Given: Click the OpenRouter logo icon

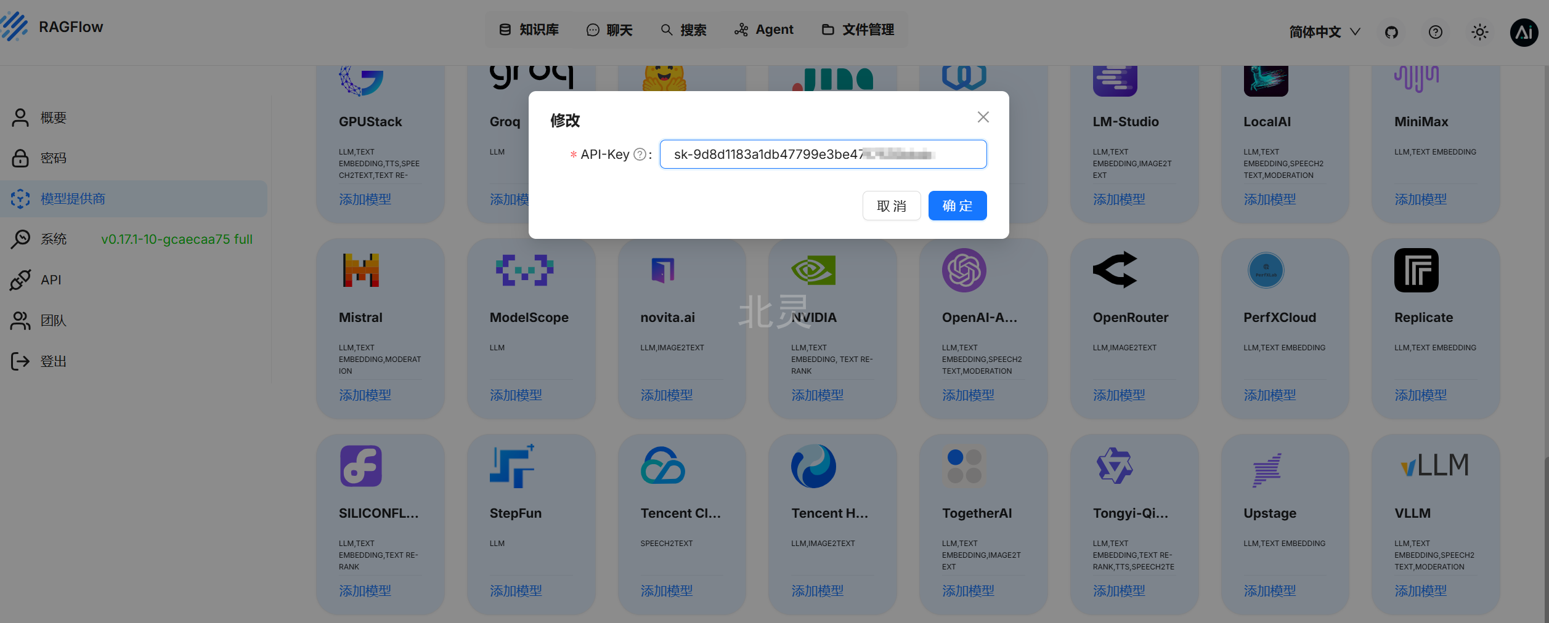Looking at the screenshot, I should coord(1115,270).
